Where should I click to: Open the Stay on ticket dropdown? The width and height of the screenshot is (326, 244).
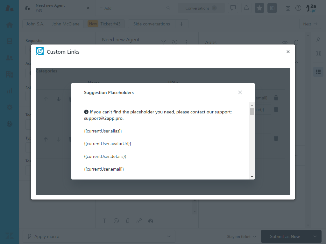(x=242, y=236)
